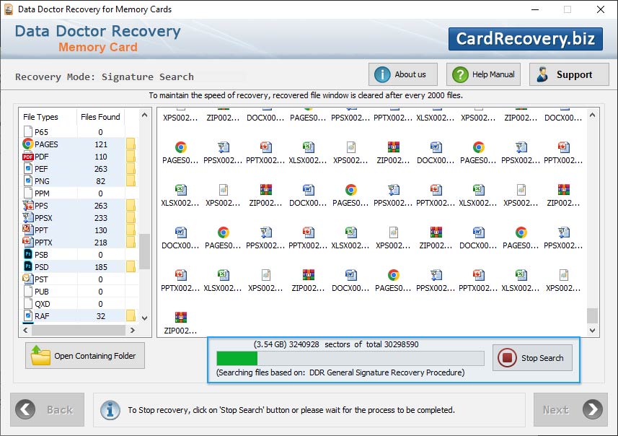Open the yellow folder in RAF row
Screen dimensions: 618x436
coord(131,315)
